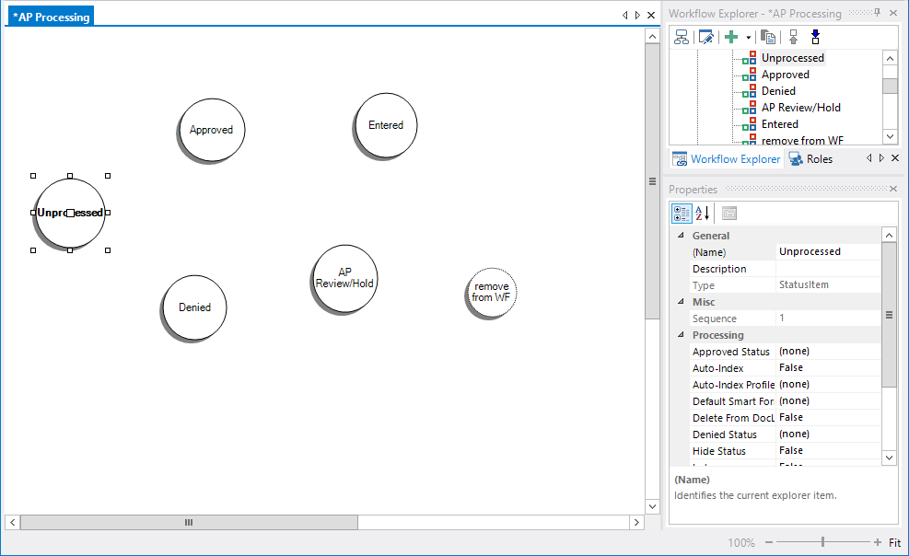This screenshot has width=909, height=556.
Task: Switch properties to categorized view
Action: click(682, 214)
